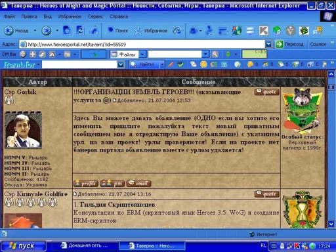Click the Rambler yellow coin icon
The width and height of the screenshot is (336, 252).
pos(203,64)
